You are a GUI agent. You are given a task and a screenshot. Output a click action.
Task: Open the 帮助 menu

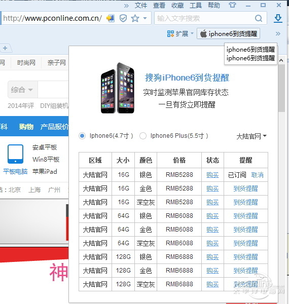pos(214,5)
